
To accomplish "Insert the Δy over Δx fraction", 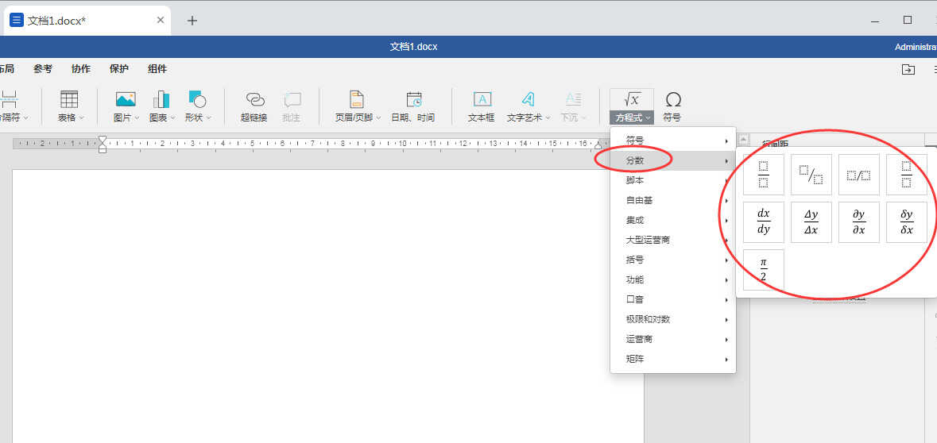I will [x=811, y=222].
